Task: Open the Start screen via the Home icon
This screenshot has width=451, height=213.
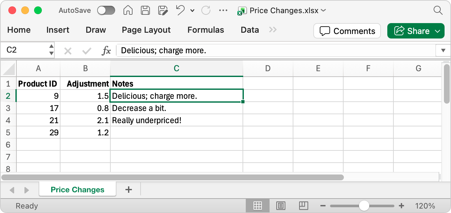Action: pos(128,10)
